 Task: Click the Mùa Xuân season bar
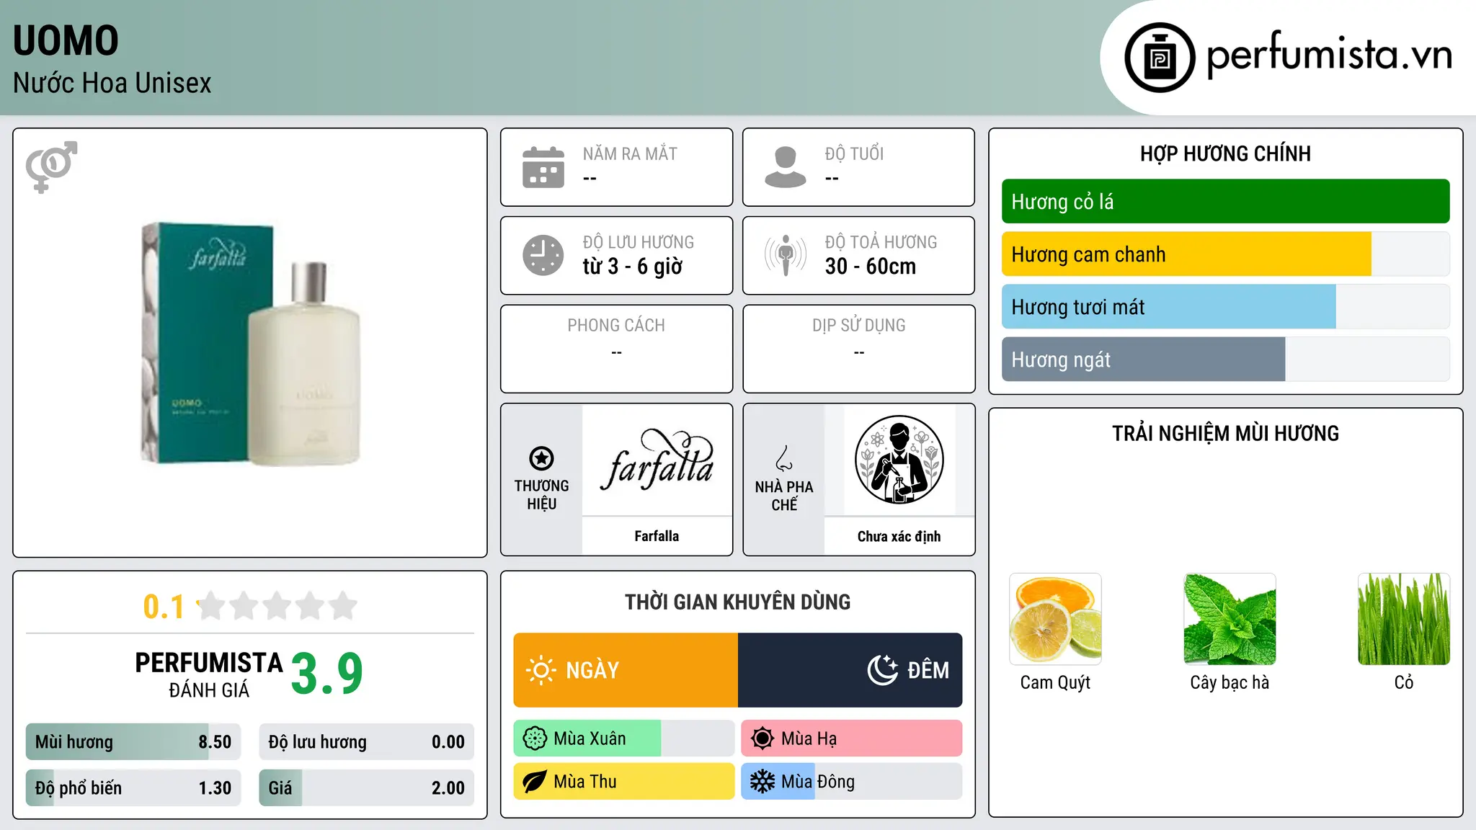[624, 738]
